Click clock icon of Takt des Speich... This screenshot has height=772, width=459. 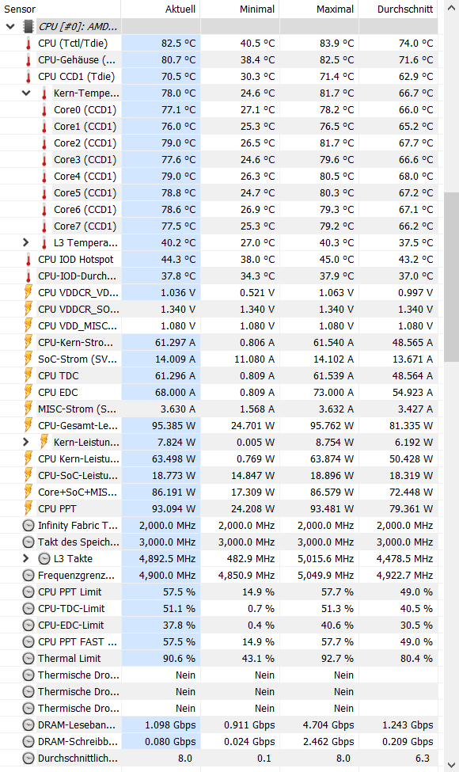(28, 542)
